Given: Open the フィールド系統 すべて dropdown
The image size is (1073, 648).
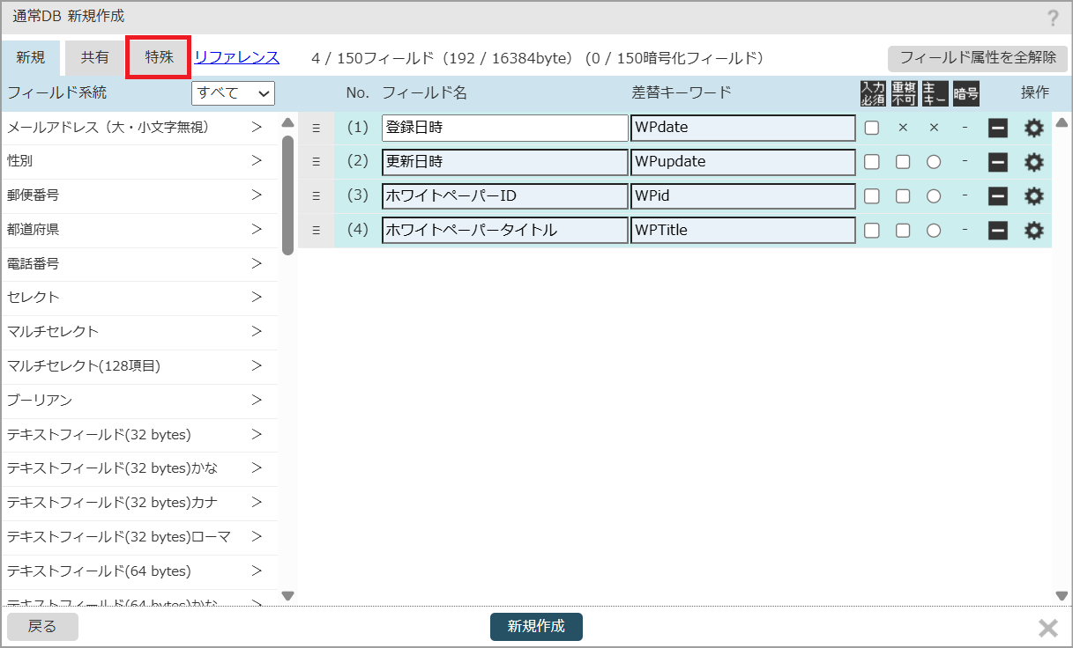Looking at the screenshot, I should coord(234,93).
